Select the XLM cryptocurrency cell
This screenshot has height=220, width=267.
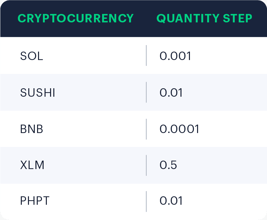tap(32, 165)
